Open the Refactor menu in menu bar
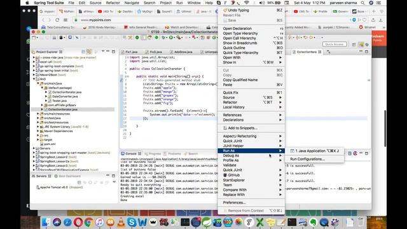The image size is (407, 229). tap(113, 3)
